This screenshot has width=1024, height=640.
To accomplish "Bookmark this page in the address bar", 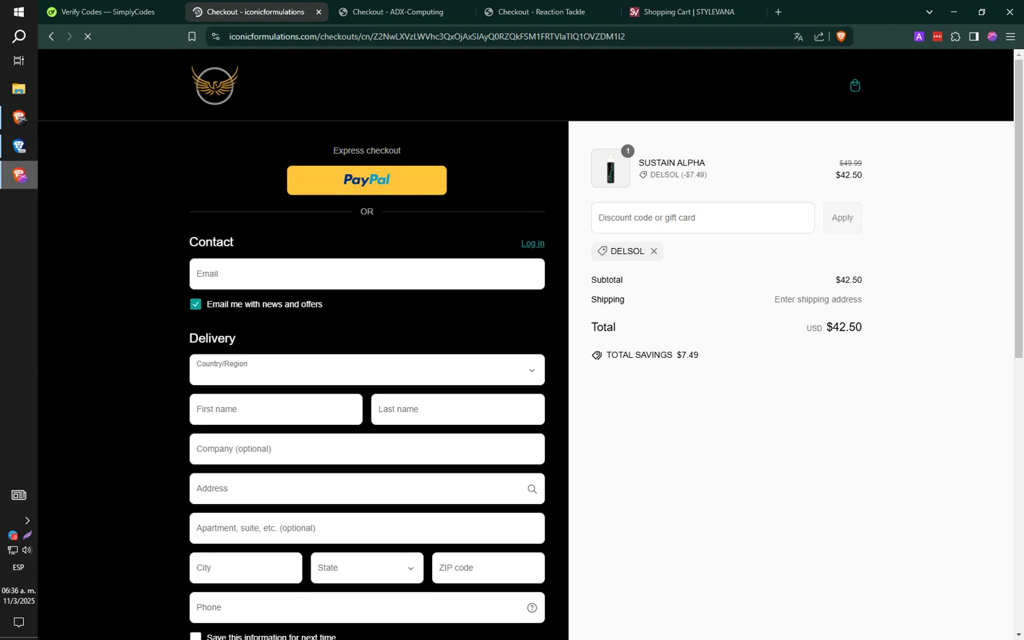I will [x=192, y=37].
